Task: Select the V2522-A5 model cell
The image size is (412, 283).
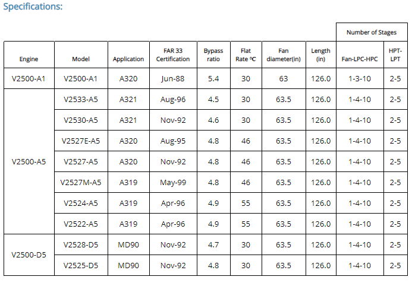Action: pyautogui.click(x=81, y=224)
